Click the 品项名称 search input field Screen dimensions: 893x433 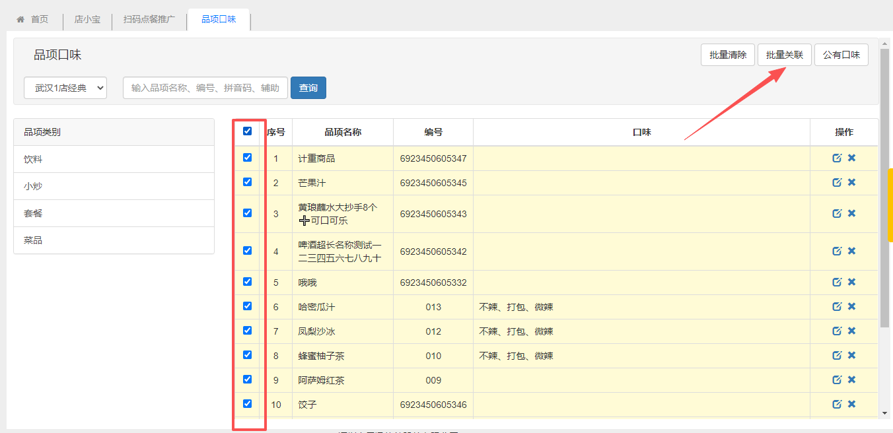[205, 88]
